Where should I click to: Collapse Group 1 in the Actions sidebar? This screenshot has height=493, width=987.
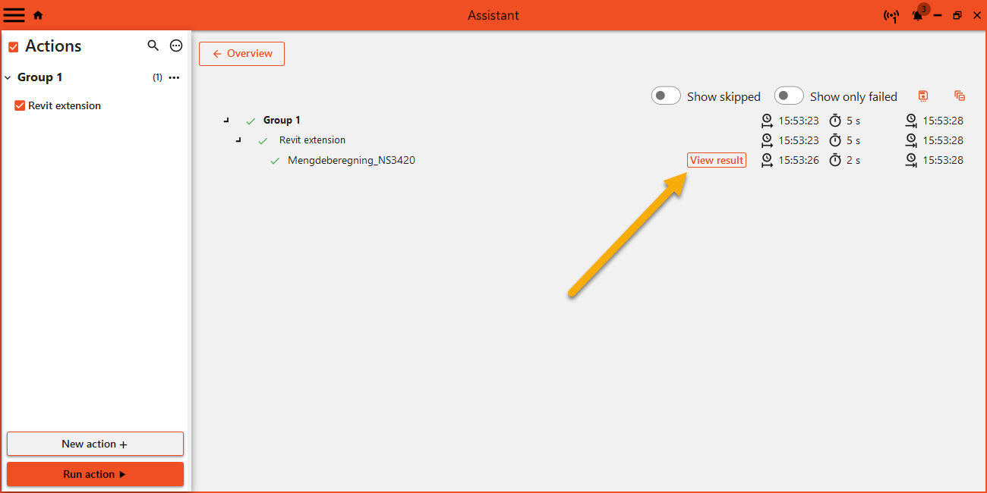8,77
